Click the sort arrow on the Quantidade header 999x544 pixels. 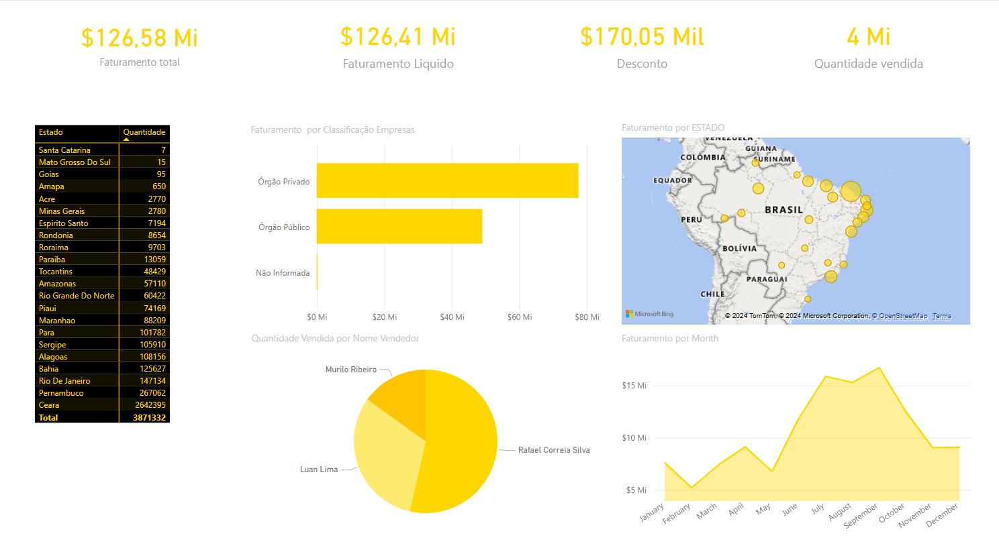(126, 139)
